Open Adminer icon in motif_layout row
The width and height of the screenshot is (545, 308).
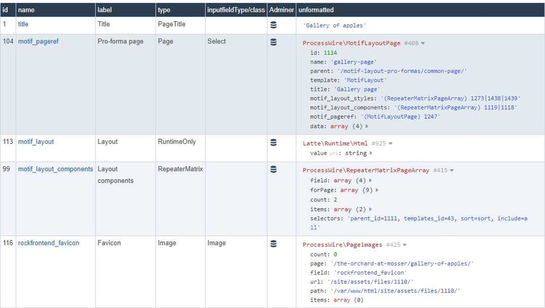[x=274, y=142]
